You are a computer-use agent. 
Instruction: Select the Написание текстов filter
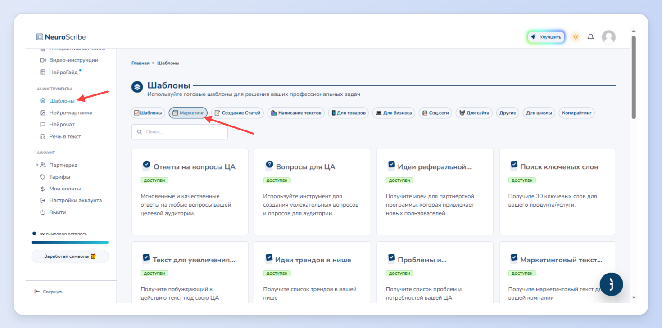(x=296, y=113)
